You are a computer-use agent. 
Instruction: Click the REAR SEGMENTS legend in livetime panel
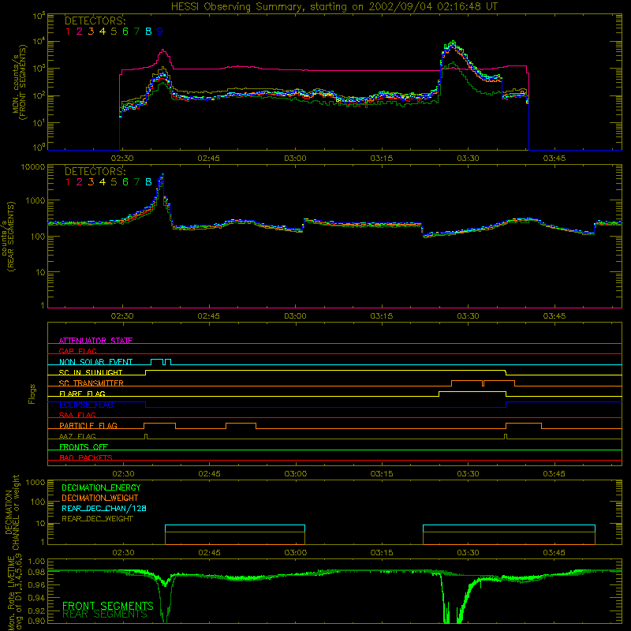point(105,614)
